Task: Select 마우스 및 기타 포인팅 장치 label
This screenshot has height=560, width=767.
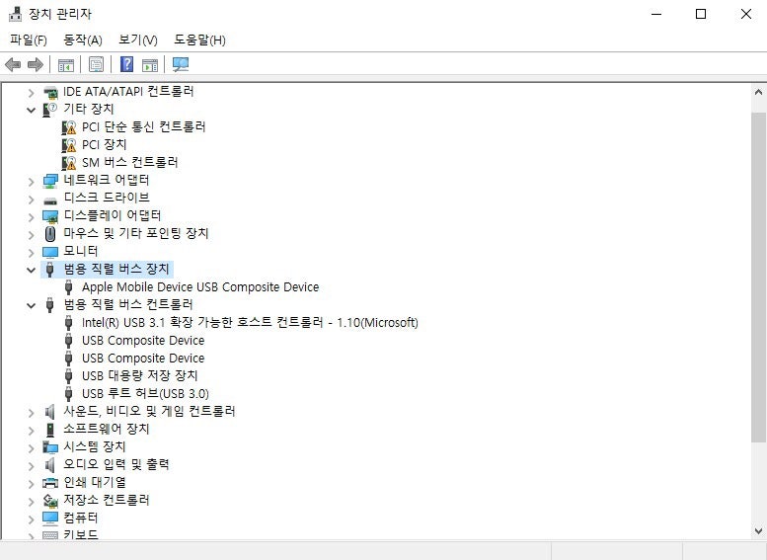Action: pyautogui.click(x=136, y=233)
